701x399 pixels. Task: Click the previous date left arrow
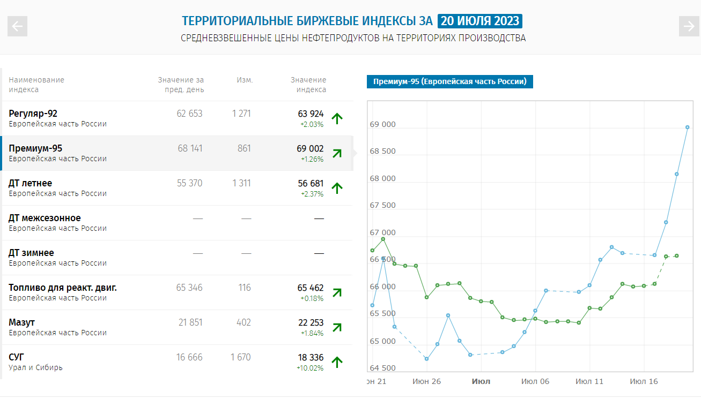point(18,26)
